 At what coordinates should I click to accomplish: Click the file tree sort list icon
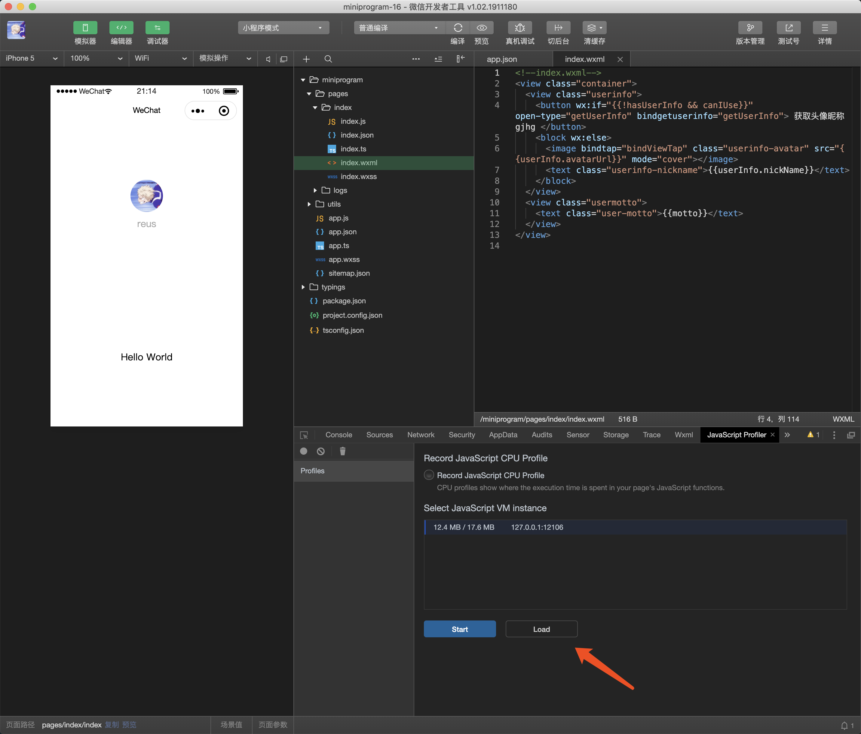tap(438, 59)
